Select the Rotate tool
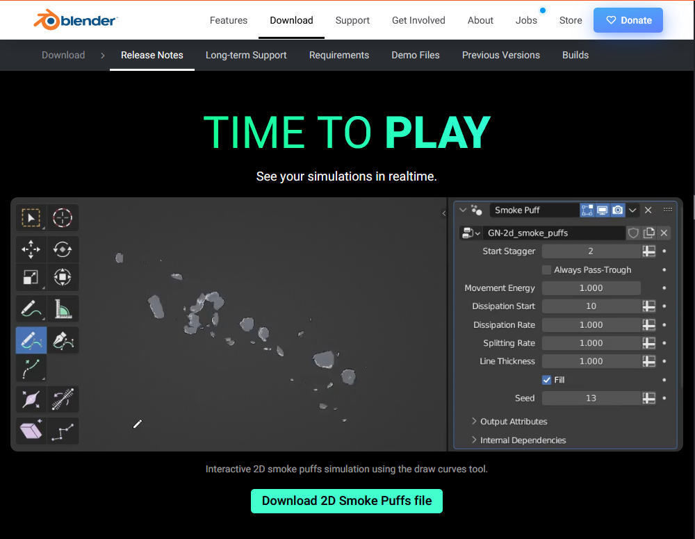 [x=63, y=249]
